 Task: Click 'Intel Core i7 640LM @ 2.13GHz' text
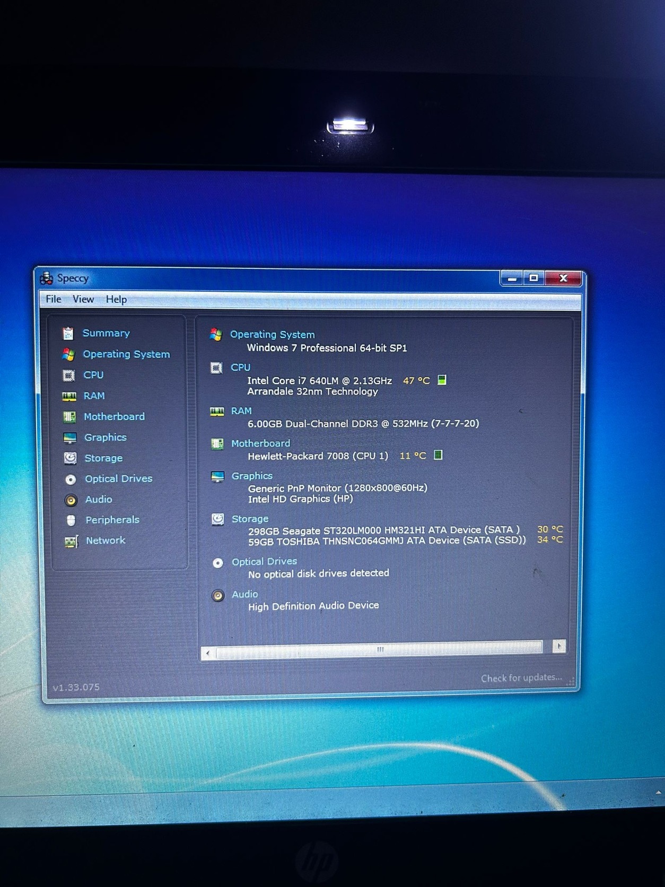[x=319, y=380]
